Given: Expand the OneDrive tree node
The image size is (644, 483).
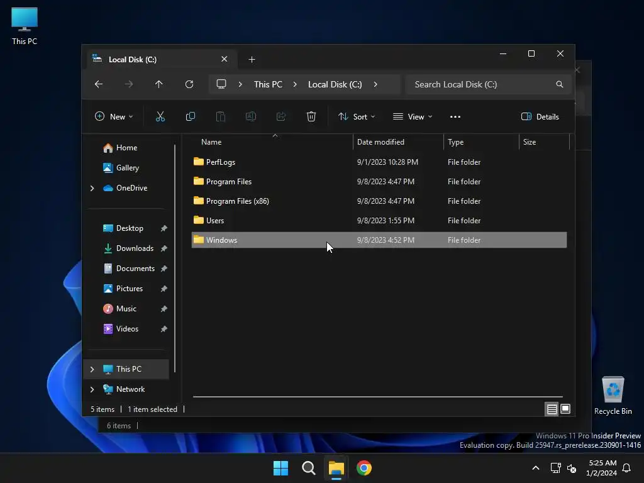Looking at the screenshot, I should [92, 188].
